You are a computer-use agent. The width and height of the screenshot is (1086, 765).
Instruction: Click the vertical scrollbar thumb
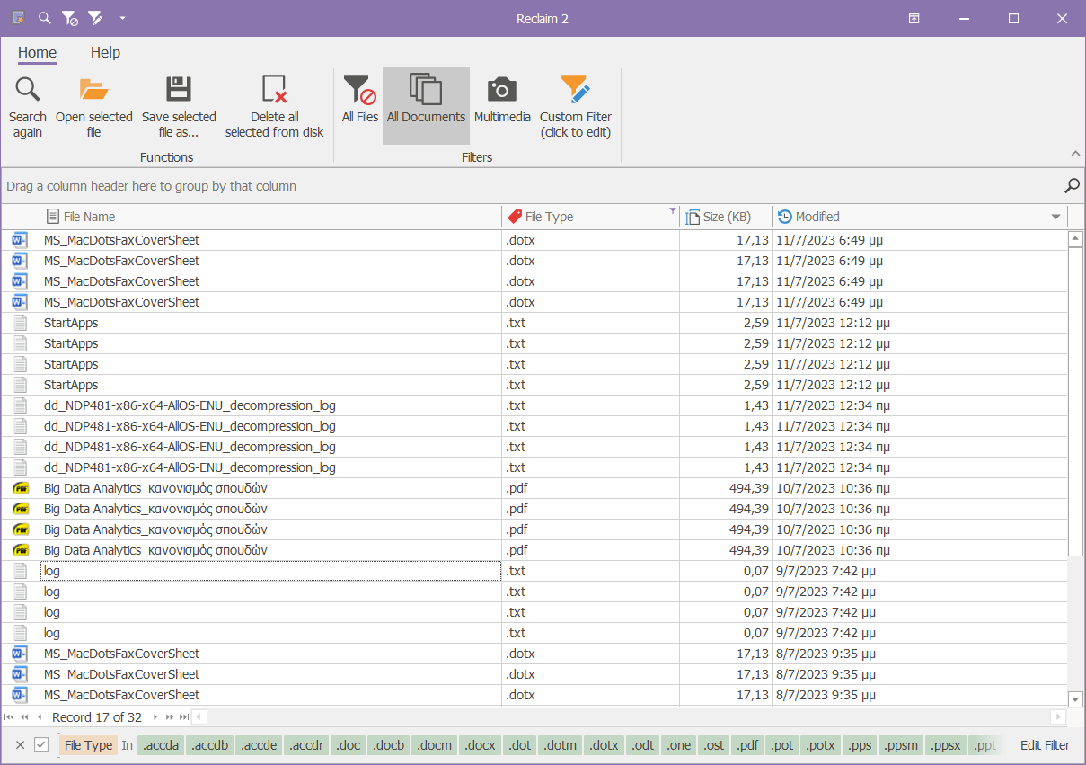click(1075, 401)
